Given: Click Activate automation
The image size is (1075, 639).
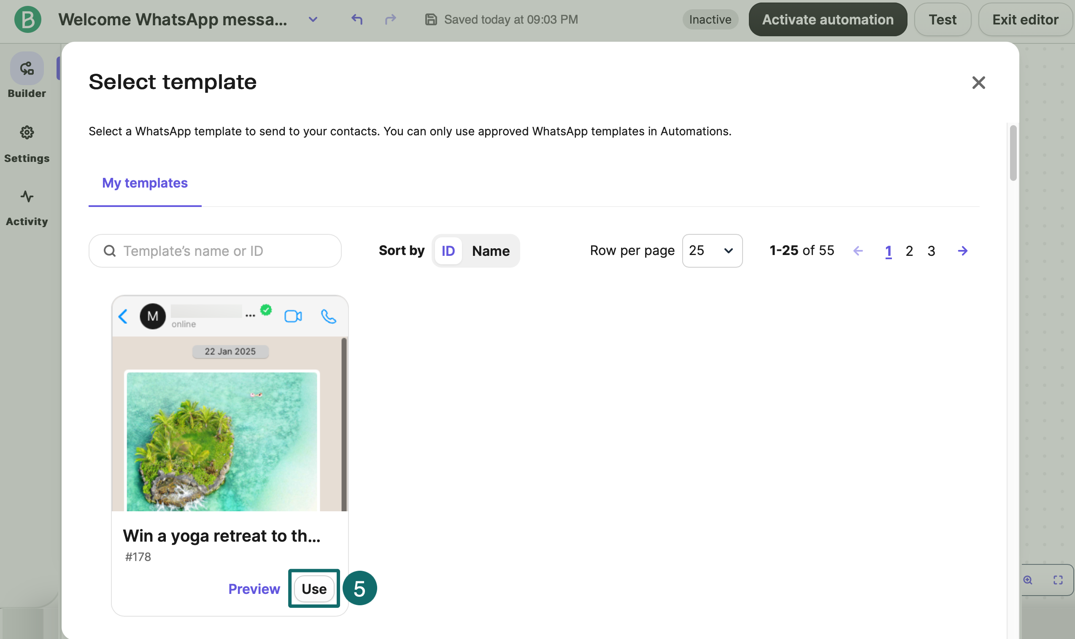Looking at the screenshot, I should point(827,19).
